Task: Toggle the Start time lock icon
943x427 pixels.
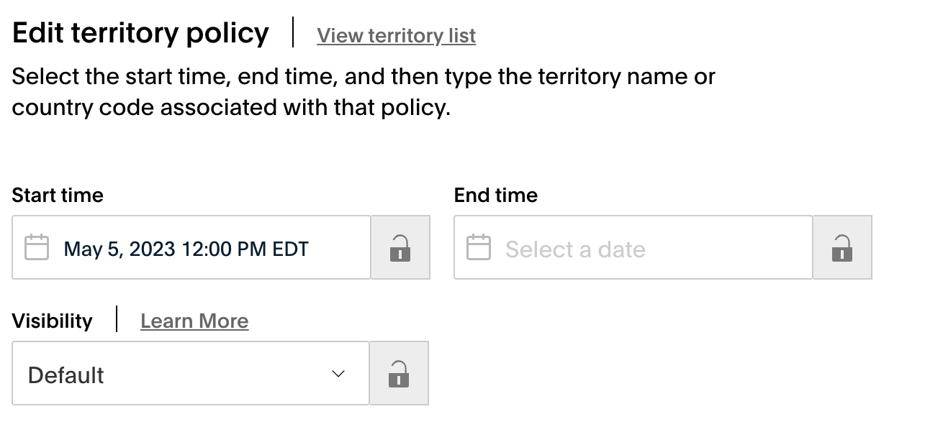Action: coord(400,247)
